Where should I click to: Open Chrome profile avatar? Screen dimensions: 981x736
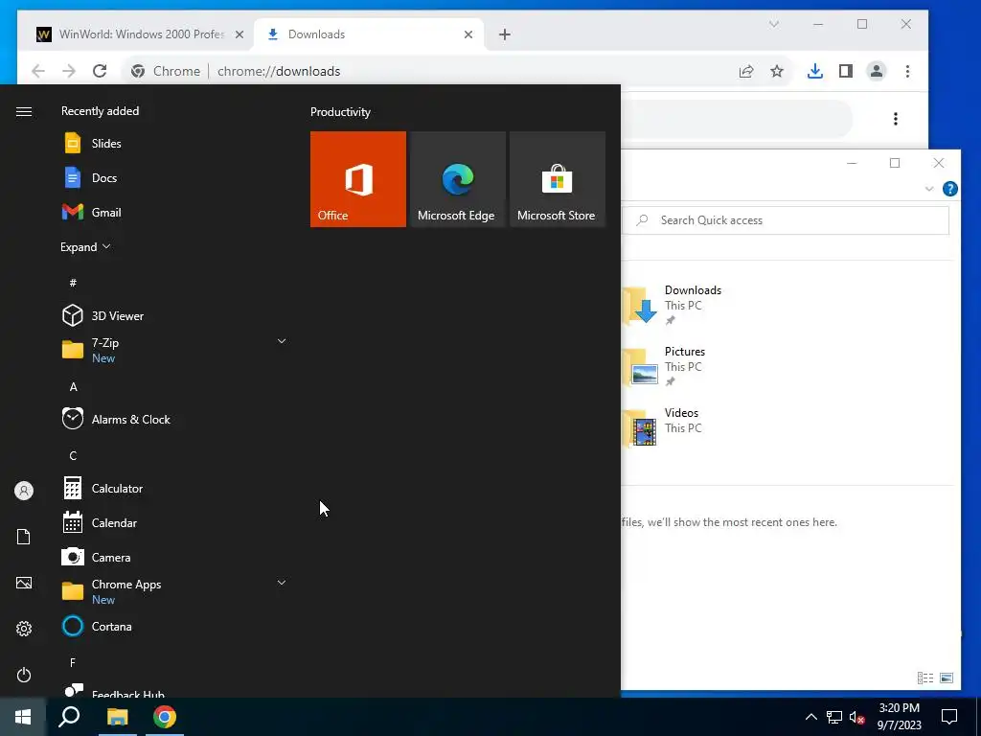877,71
